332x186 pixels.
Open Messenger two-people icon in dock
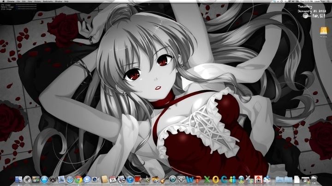pos(233,180)
